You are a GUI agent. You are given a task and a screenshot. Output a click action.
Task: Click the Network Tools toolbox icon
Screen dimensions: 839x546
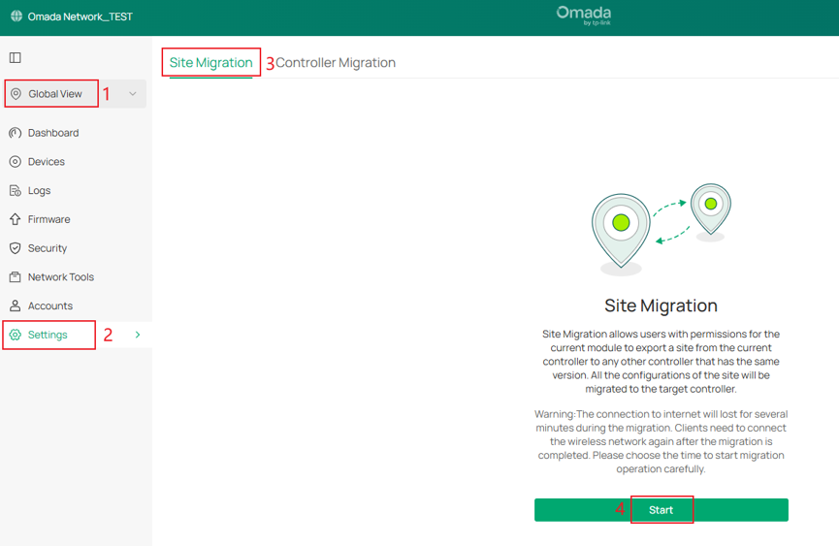pyautogui.click(x=15, y=277)
